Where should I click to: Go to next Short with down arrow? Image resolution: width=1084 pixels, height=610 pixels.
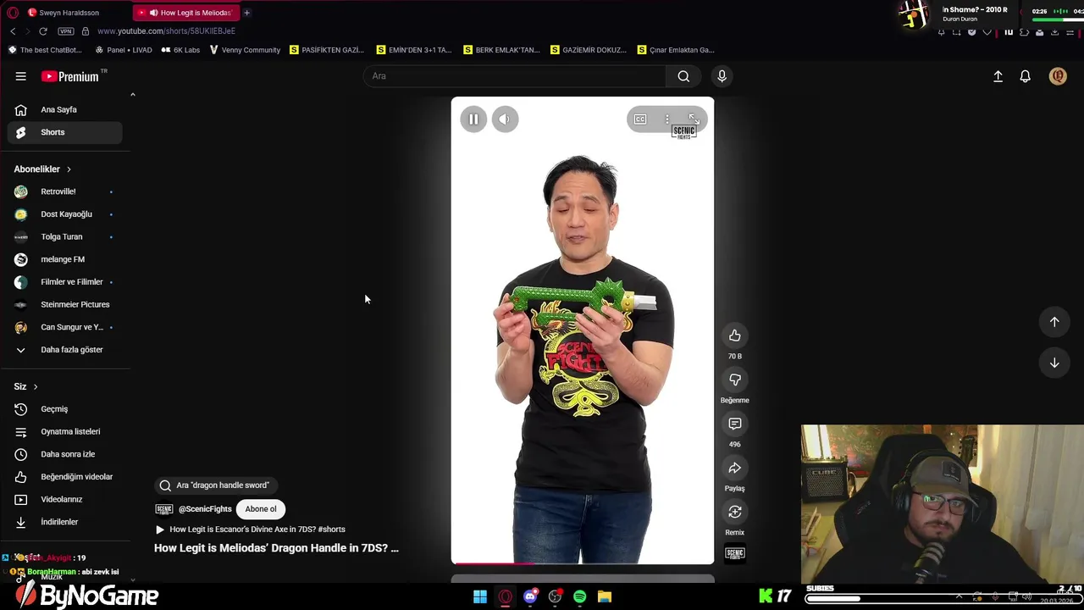[1054, 363]
